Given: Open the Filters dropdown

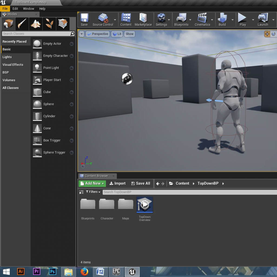Looking at the screenshot, I should (x=93, y=192).
